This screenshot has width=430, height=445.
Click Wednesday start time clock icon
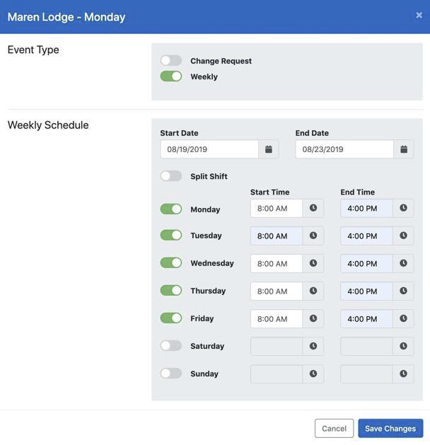[313, 263]
